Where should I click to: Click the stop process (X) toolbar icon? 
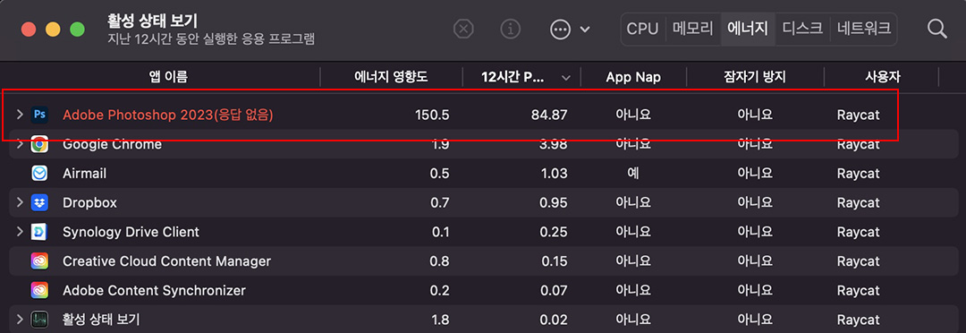click(463, 29)
